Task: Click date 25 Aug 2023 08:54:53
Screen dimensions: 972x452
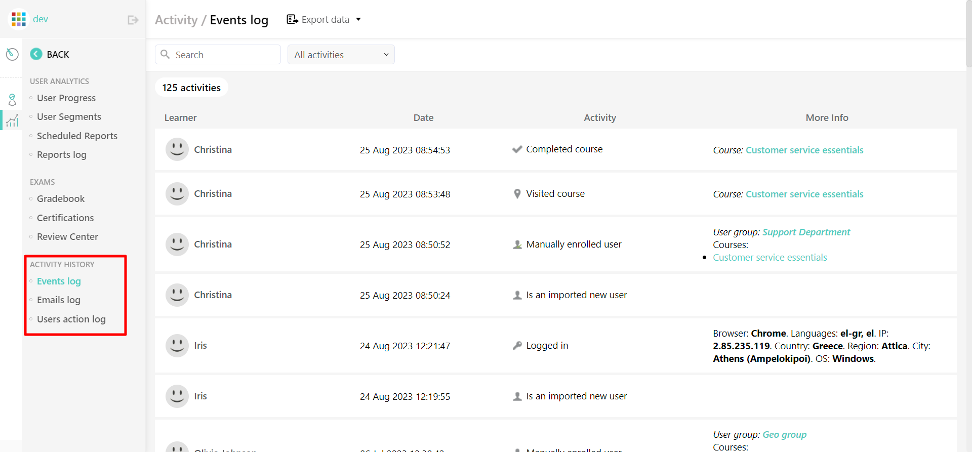Action: (x=405, y=150)
